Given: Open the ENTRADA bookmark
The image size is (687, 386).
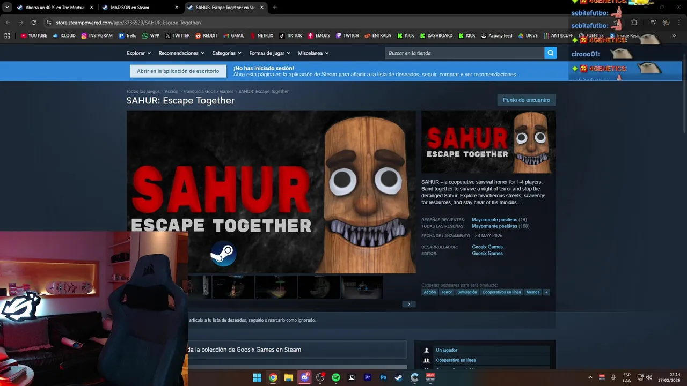Looking at the screenshot, I should tap(378, 36).
